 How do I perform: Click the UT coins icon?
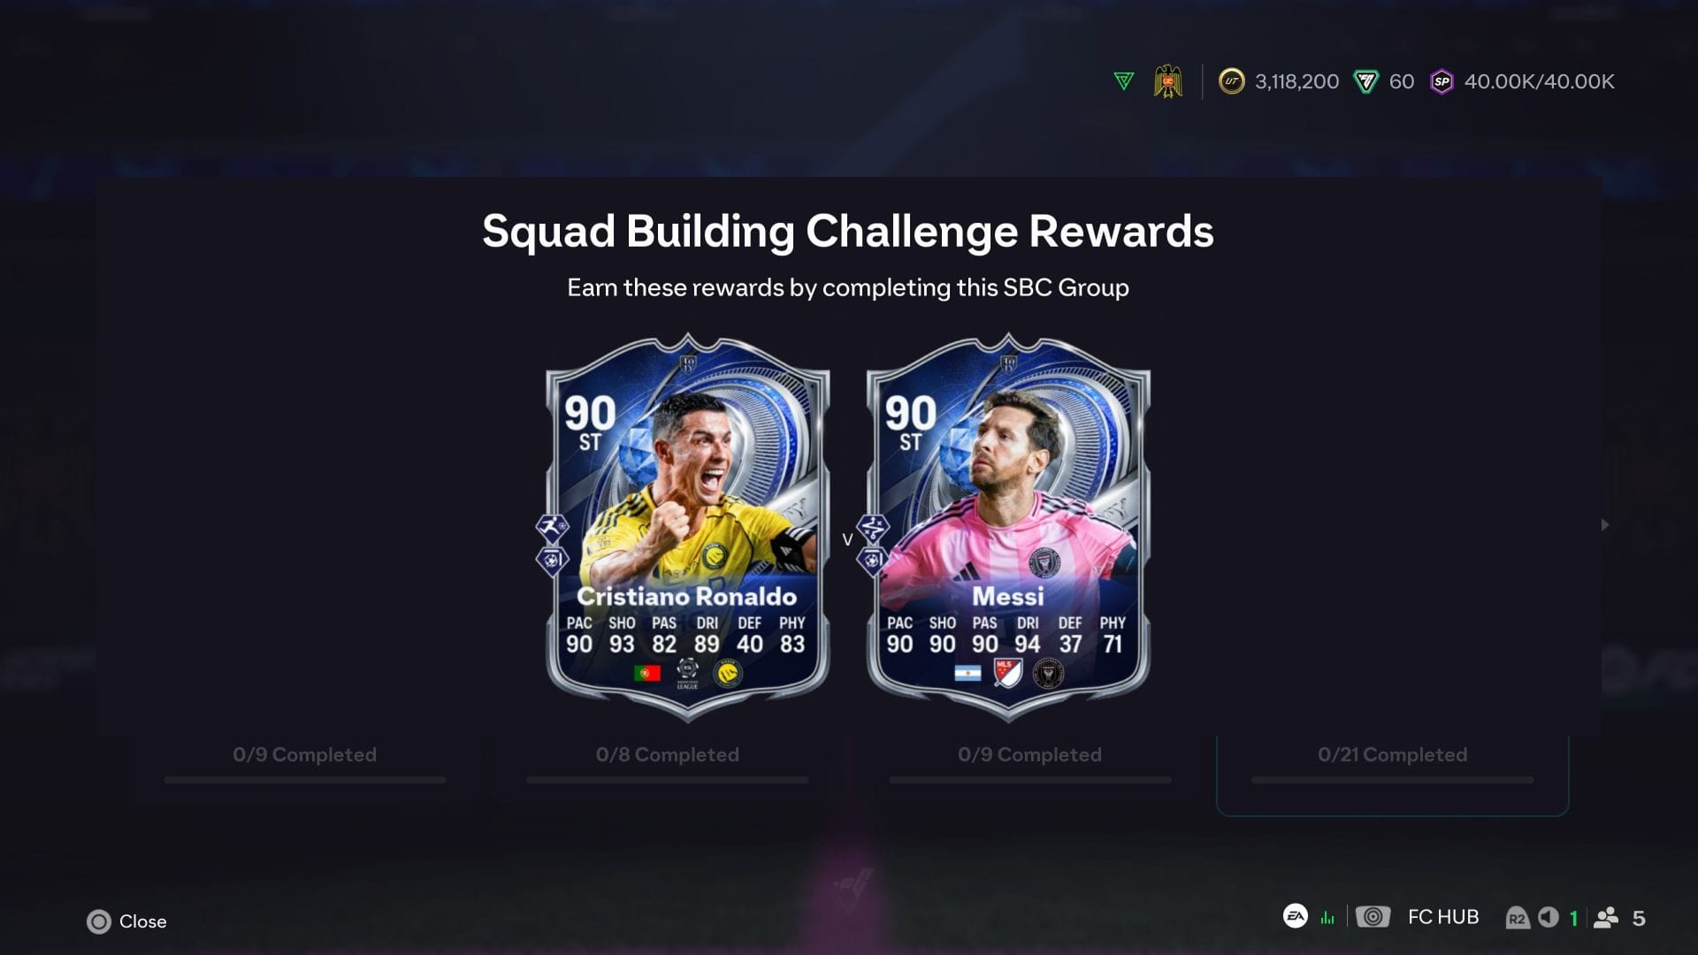pos(1231,81)
